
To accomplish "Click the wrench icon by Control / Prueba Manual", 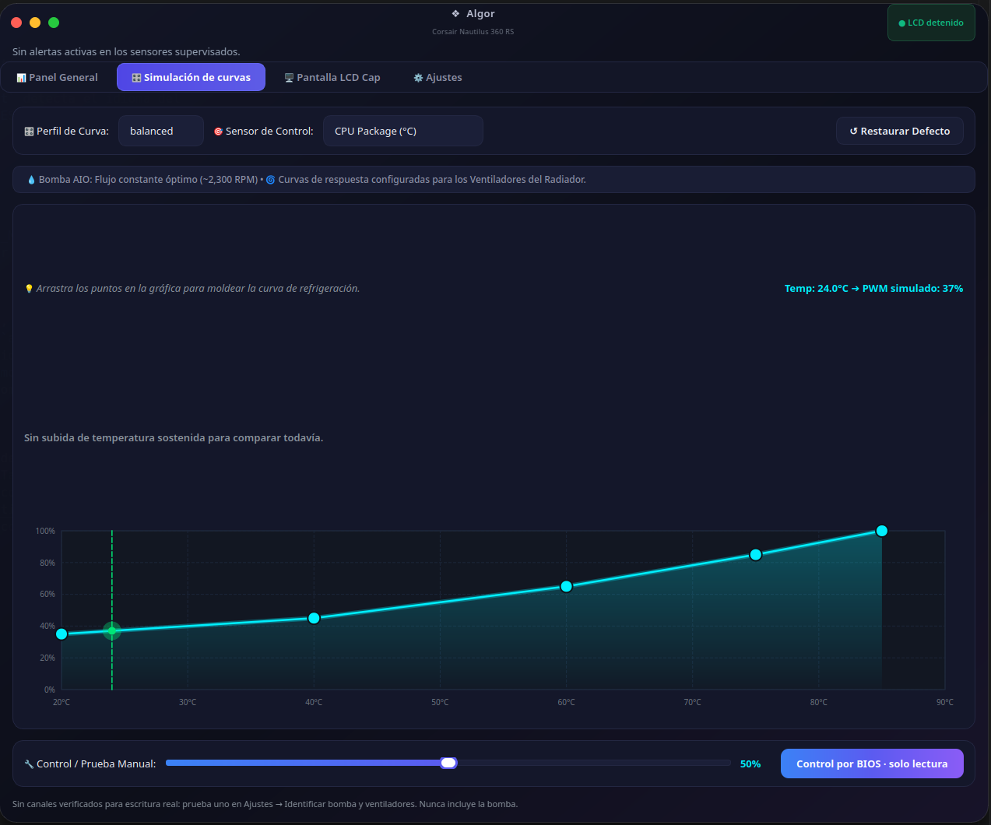I will [29, 764].
